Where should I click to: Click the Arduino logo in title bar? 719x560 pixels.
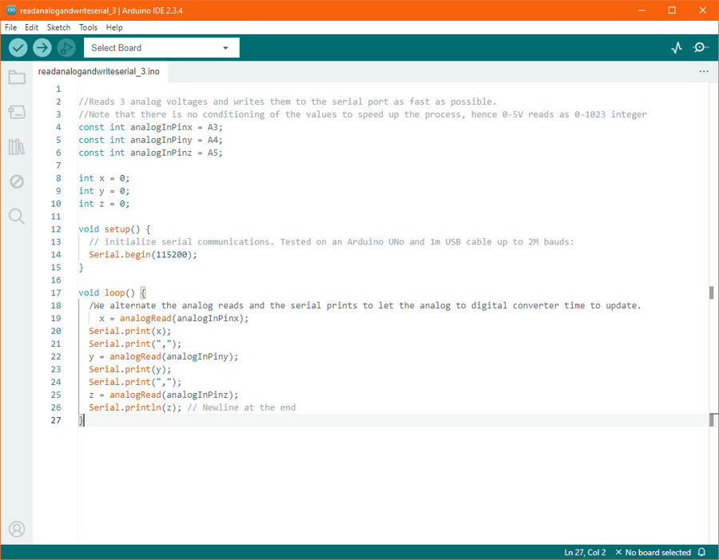click(x=11, y=10)
